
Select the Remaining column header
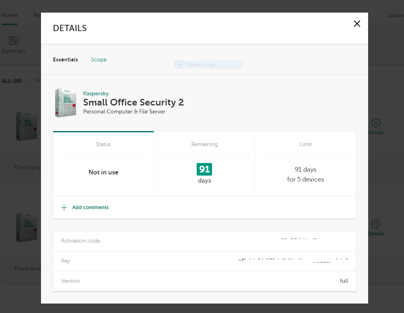pyautogui.click(x=204, y=144)
